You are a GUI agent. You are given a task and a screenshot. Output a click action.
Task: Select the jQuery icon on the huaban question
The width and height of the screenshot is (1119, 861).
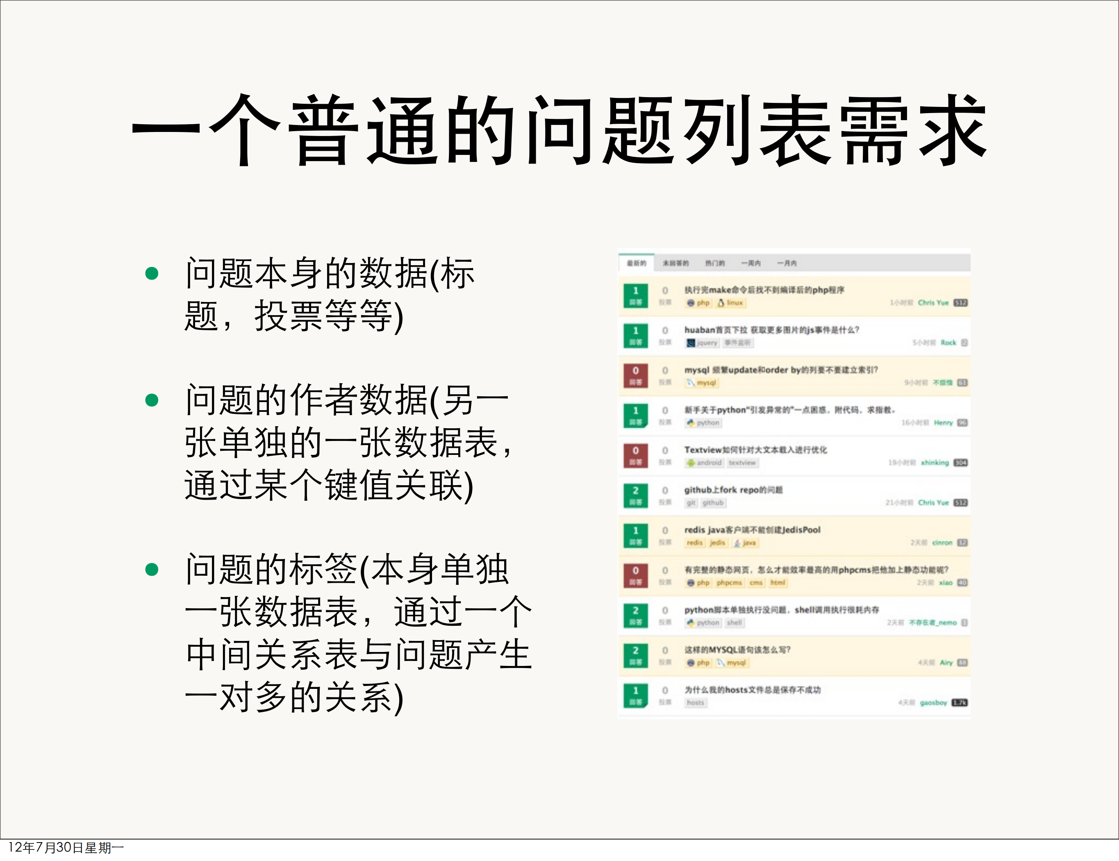coord(692,343)
